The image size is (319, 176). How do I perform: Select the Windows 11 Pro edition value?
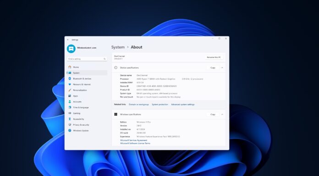tap(143, 122)
